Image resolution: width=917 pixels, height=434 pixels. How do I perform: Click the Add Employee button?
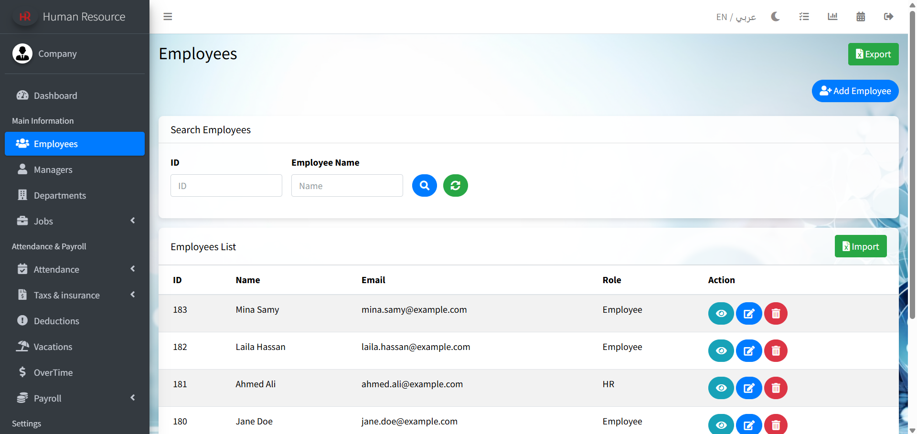pos(855,91)
